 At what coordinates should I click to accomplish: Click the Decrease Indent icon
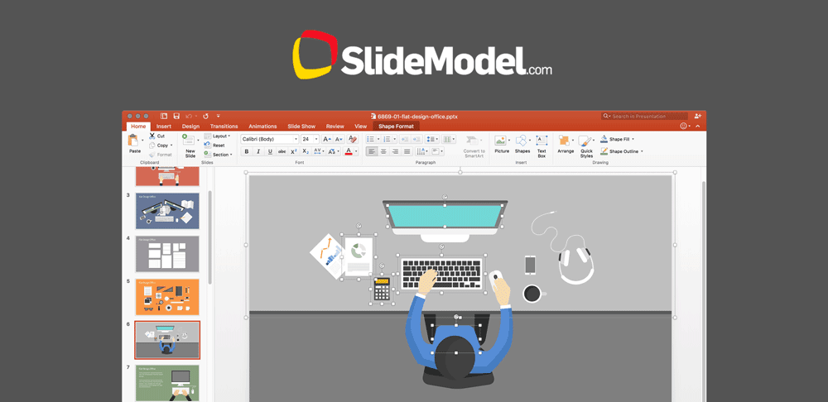(x=405, y=139)
